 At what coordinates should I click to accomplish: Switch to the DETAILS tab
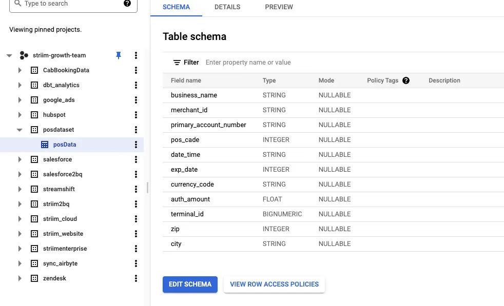(227, 7)
